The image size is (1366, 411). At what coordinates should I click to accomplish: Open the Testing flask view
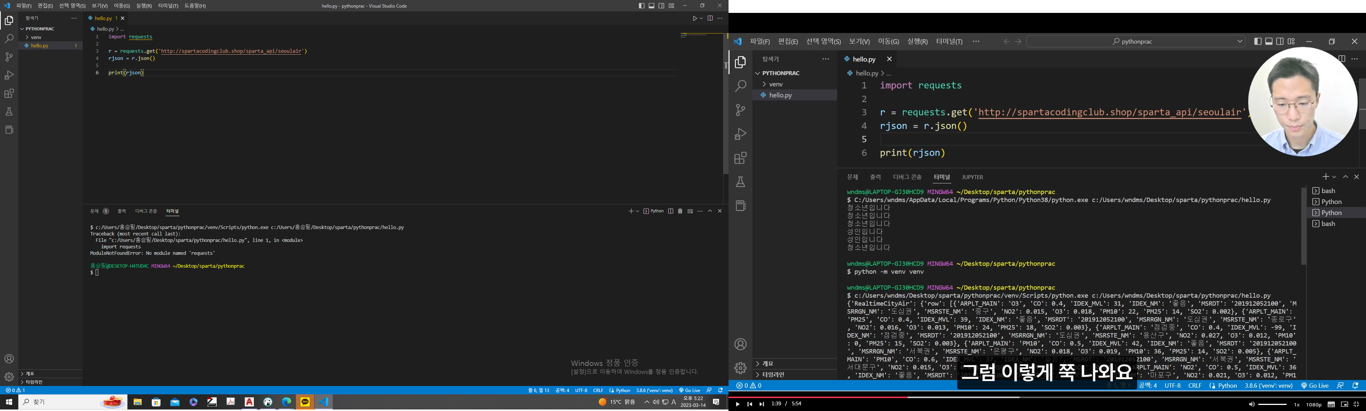9,112
